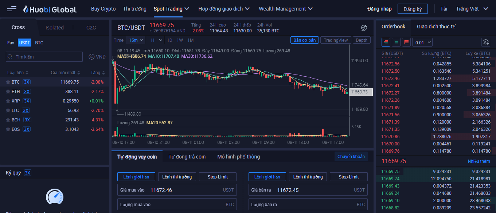The height and width of the screenshot is (213, 496).
Task: Toggle the chart visibility eye icon
Action: coord(364,28)
